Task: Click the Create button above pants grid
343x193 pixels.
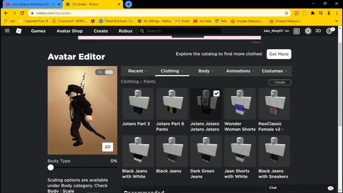Action: [280, 82]
